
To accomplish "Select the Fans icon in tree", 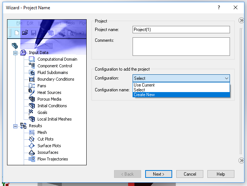I will point(31,86).
